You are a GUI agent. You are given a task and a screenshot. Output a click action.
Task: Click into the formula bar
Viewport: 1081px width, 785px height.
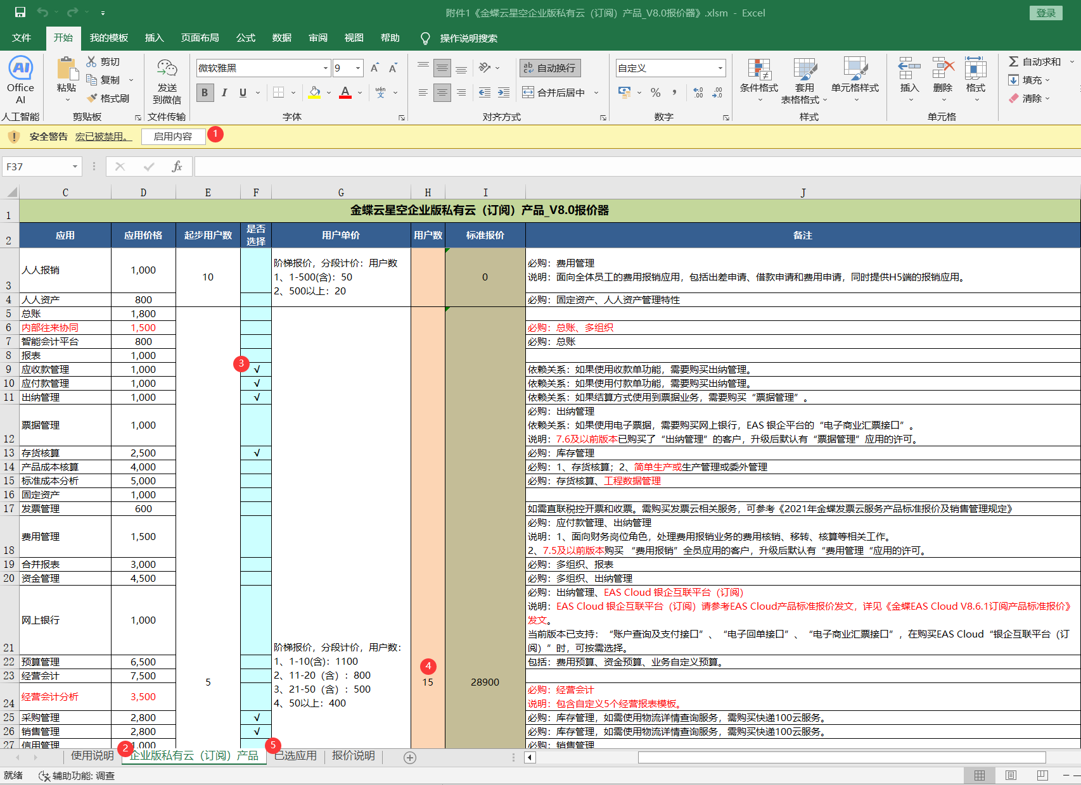[x=637, y=166]
